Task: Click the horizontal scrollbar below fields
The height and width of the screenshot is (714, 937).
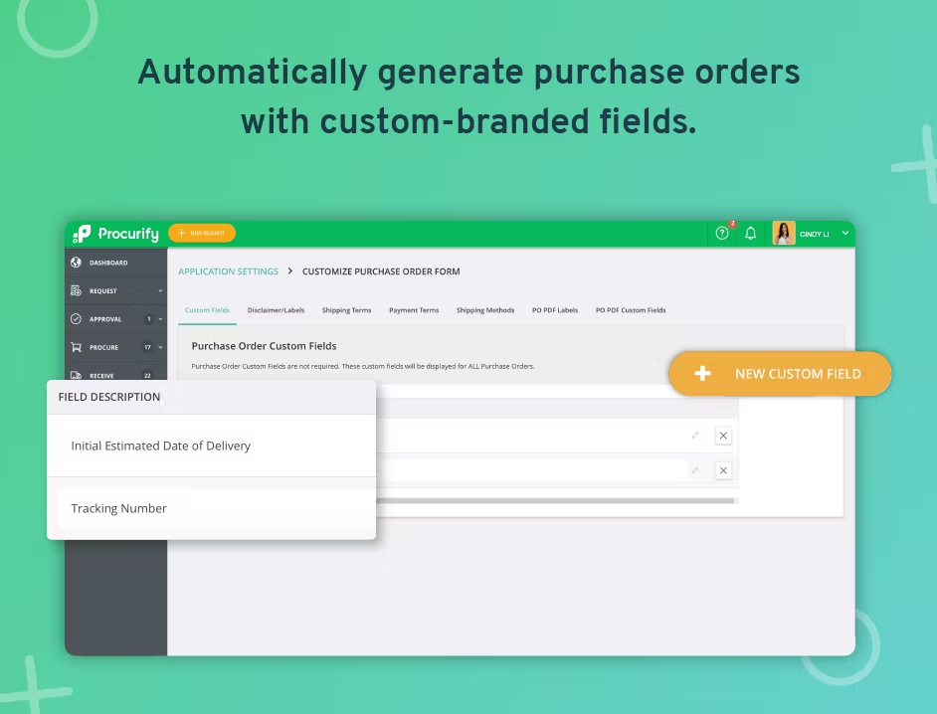Action: pyautogui.click(x=555, y=501)
